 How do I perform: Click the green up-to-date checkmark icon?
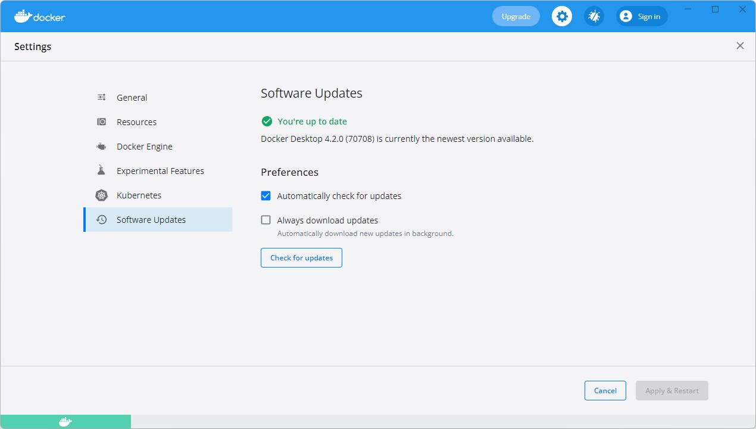click(266, 121)
